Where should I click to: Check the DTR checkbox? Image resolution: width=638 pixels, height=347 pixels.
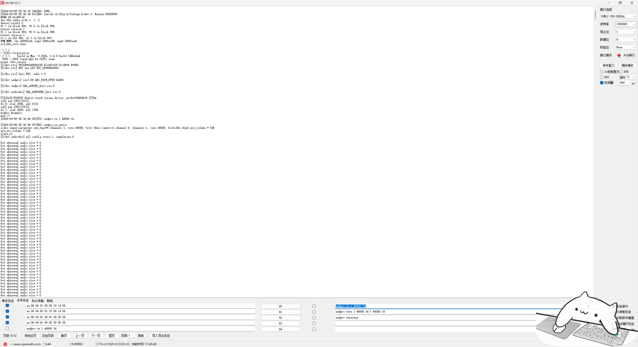tap(621, 72)
